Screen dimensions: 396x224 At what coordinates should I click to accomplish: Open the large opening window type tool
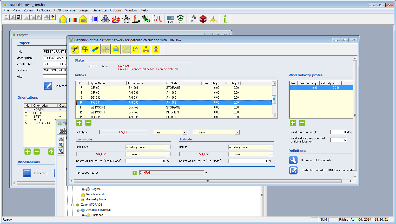pos(116,49)
